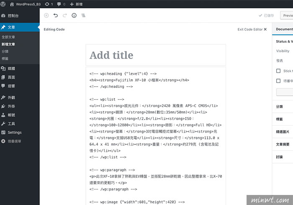Open 分類 submenu under posts
The height and width of the screenshot is (205, 293).
5,51
